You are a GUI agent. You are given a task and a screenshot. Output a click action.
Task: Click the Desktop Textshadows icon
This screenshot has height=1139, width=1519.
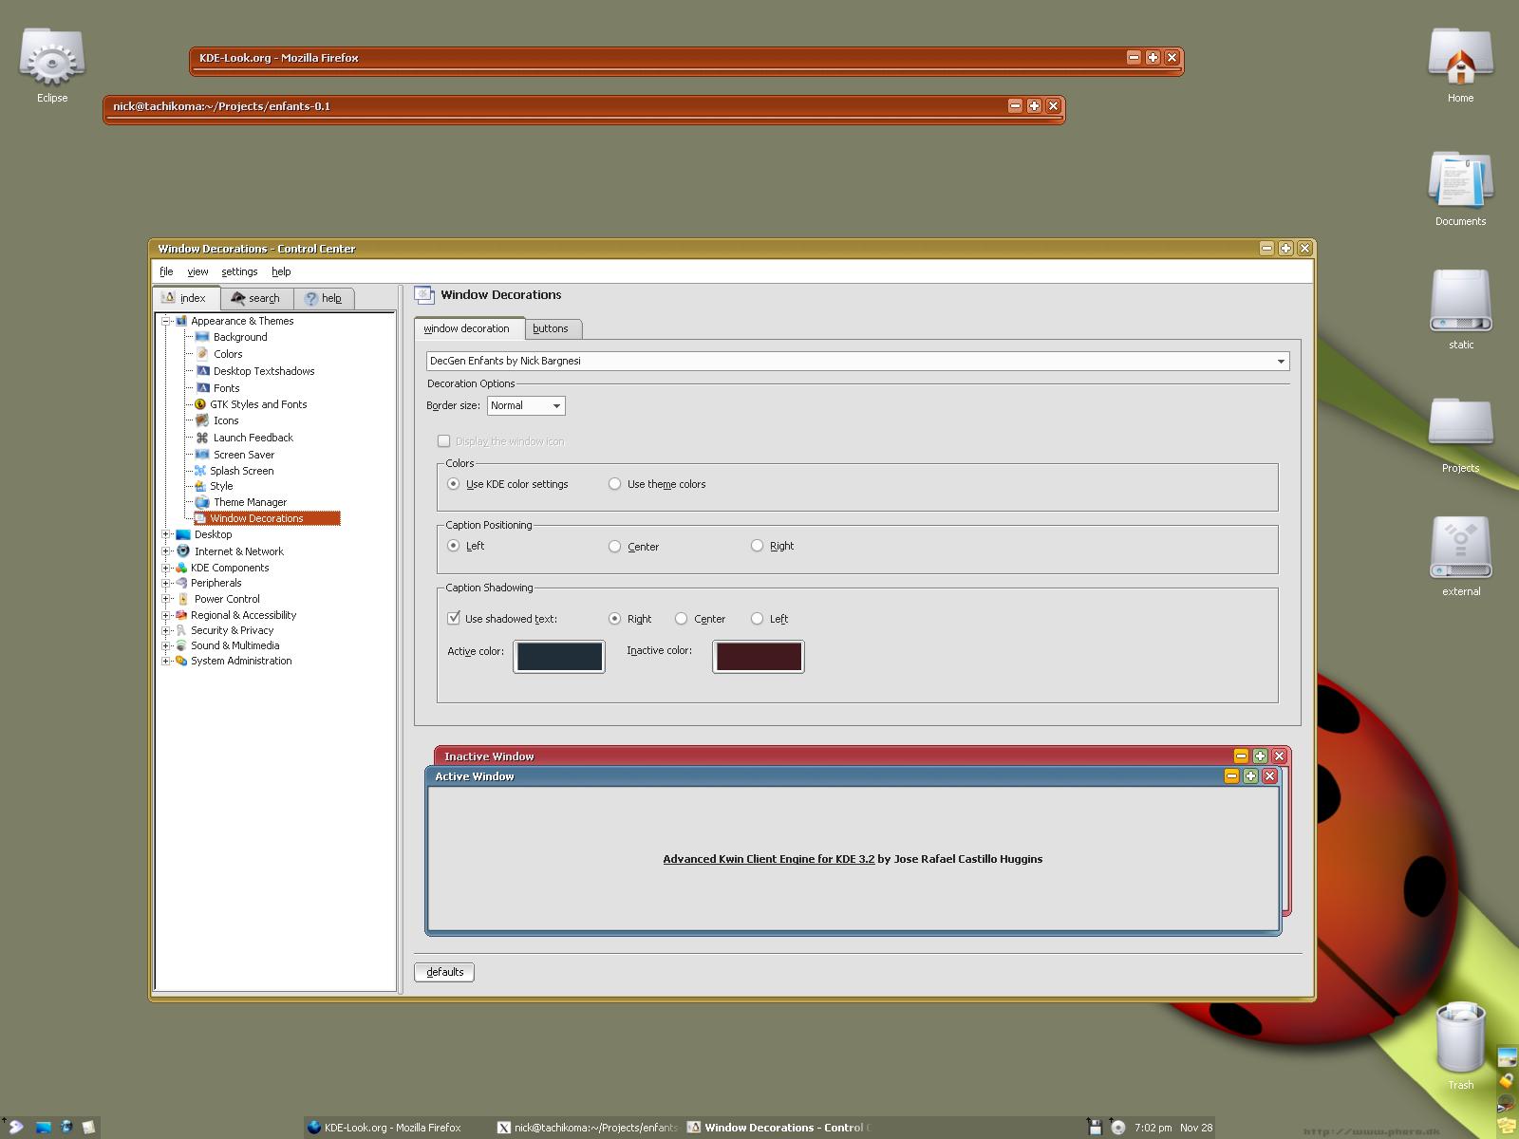[x=202, y=371]
